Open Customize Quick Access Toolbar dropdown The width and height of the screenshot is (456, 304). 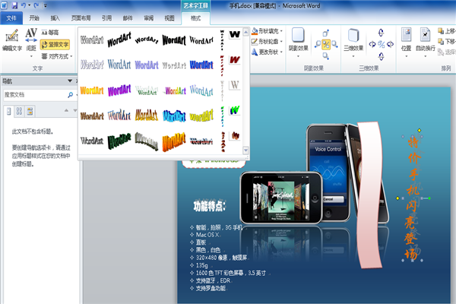(46, 5)
